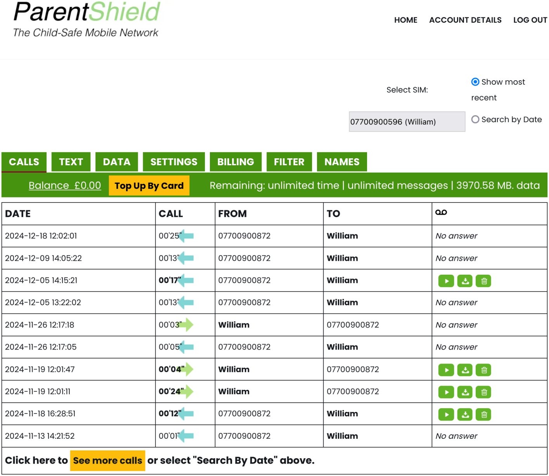Play the voicemail from 2024-12-05 14:15:21
Image resolution: width=549 pixels, height=476 pixels.
(446, 280)
